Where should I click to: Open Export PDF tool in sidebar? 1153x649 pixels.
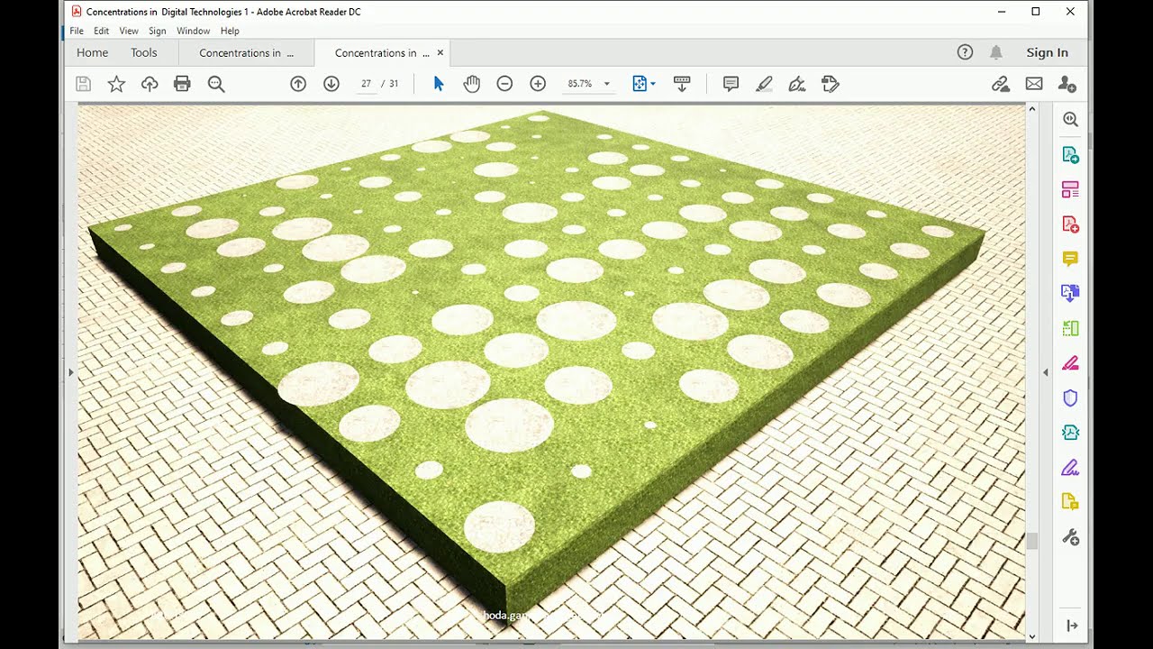tap(1070, 154)
